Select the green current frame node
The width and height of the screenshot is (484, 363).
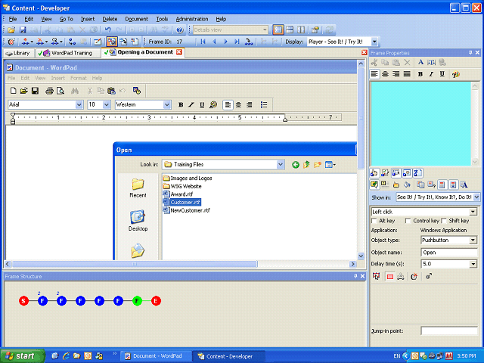pos(137,301)
